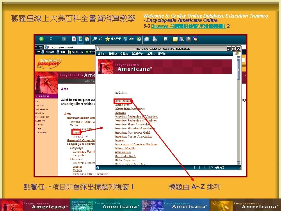Click the address bar in back browser
281x211 pixels.
point(70,47)
